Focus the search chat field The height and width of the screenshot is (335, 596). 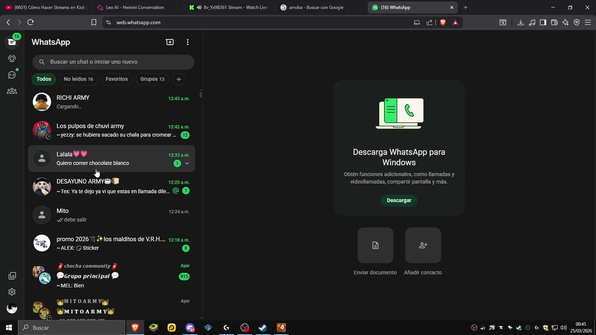coord(113,62)
